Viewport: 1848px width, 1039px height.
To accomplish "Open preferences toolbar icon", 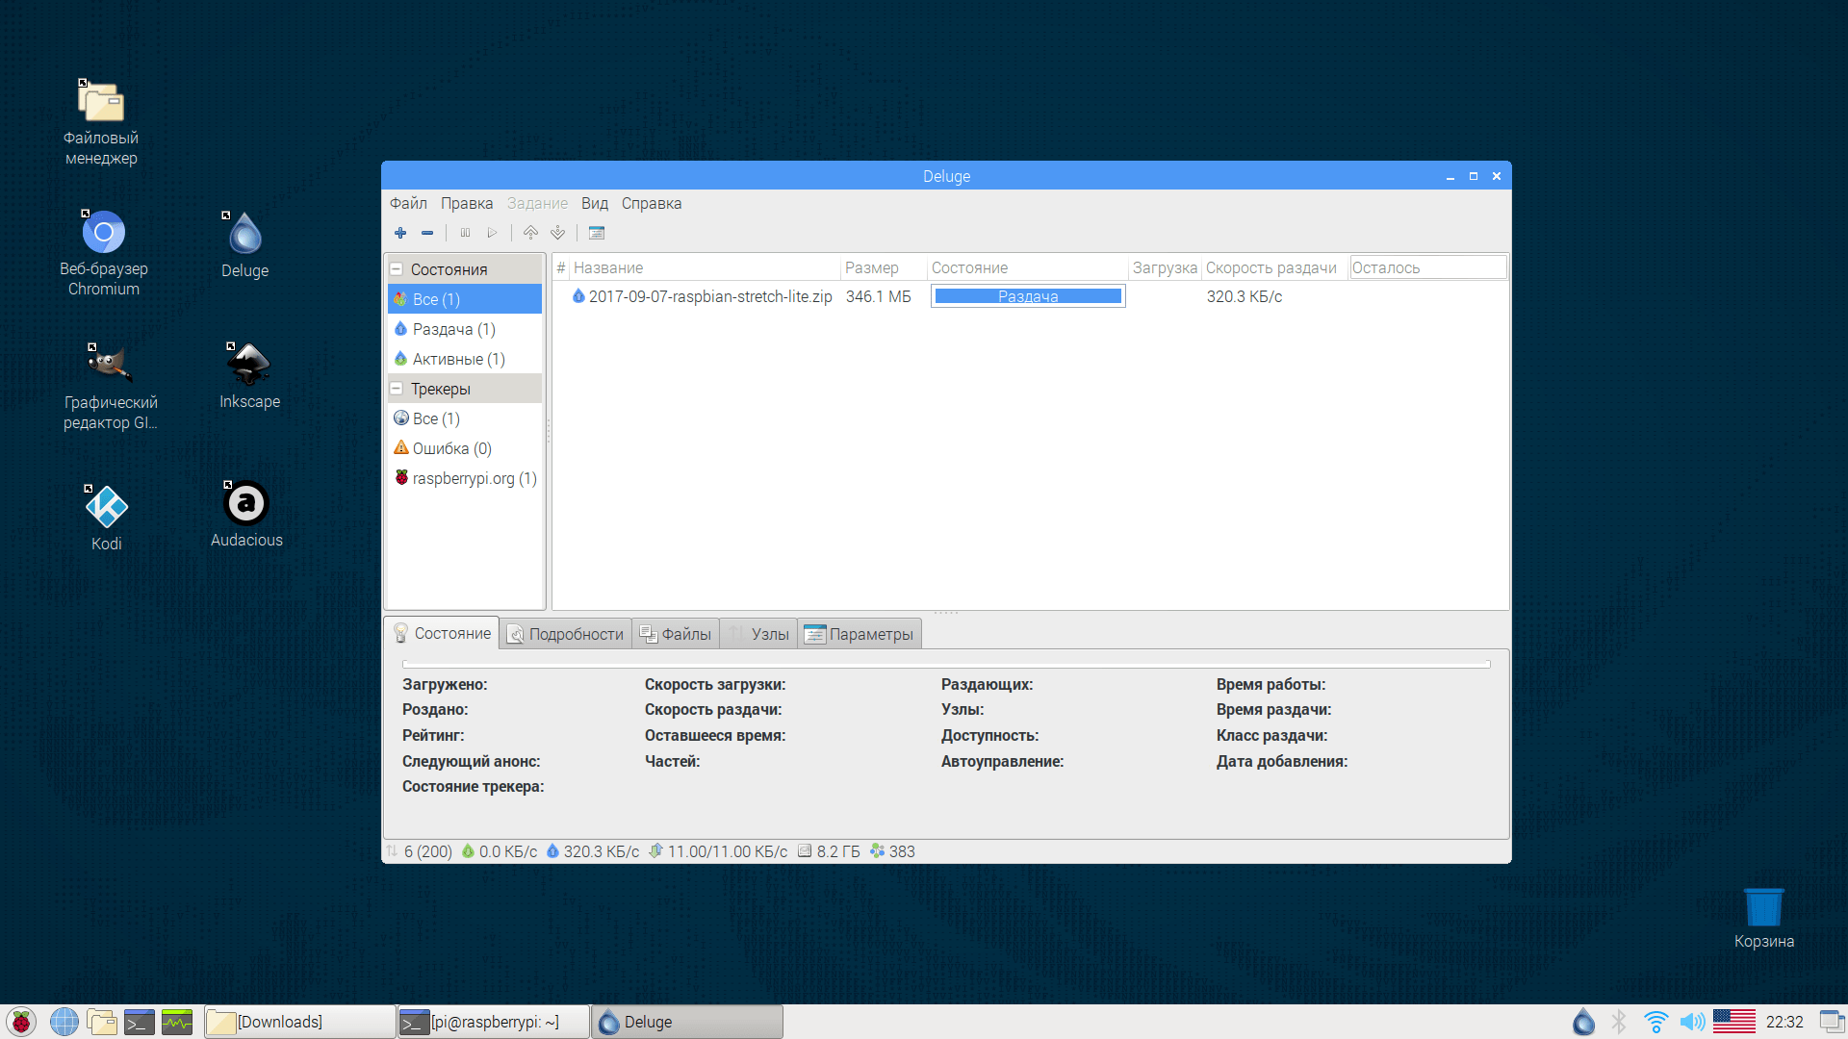I will pyautogui.click(x=597, y=233).
